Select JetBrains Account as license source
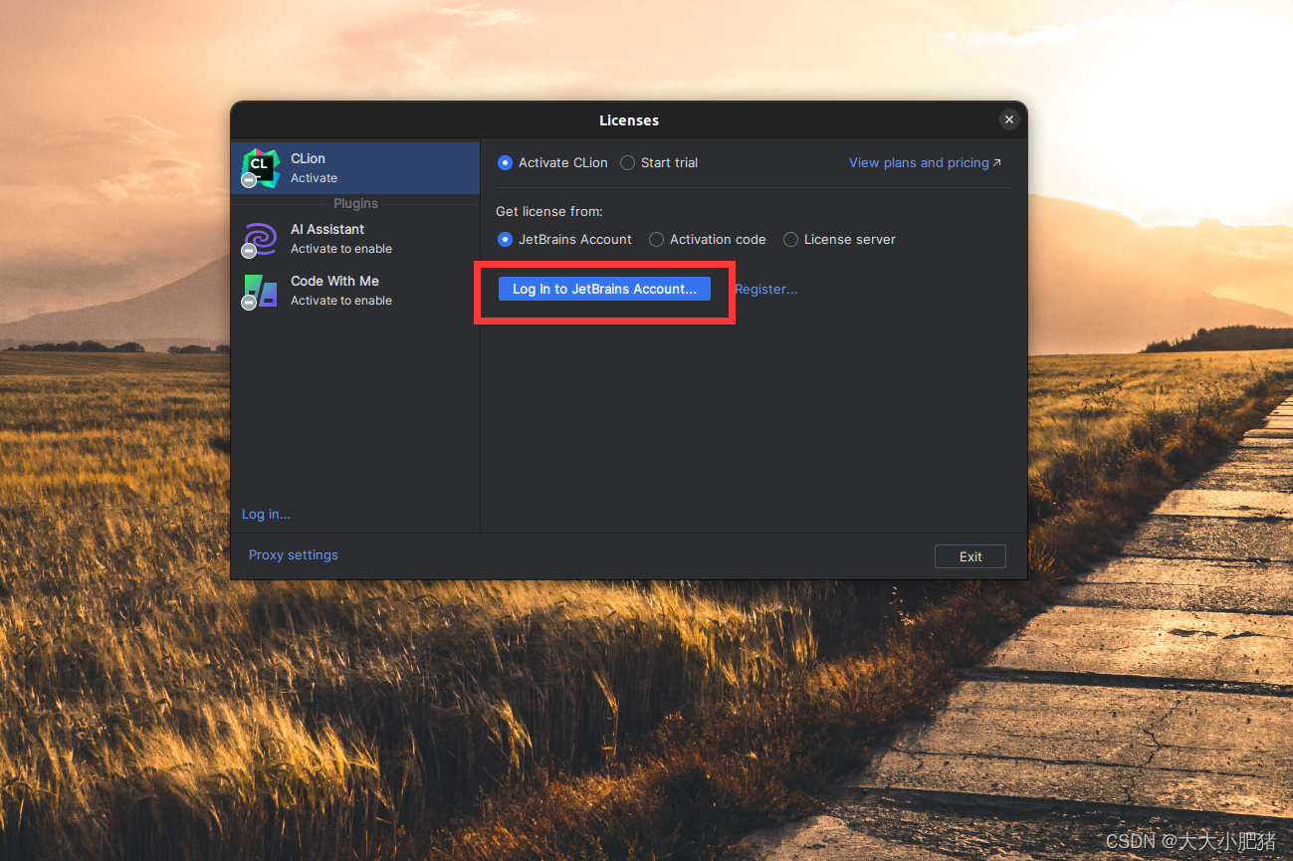Screen dimensions: 1293x861 (x=564, y=239)
